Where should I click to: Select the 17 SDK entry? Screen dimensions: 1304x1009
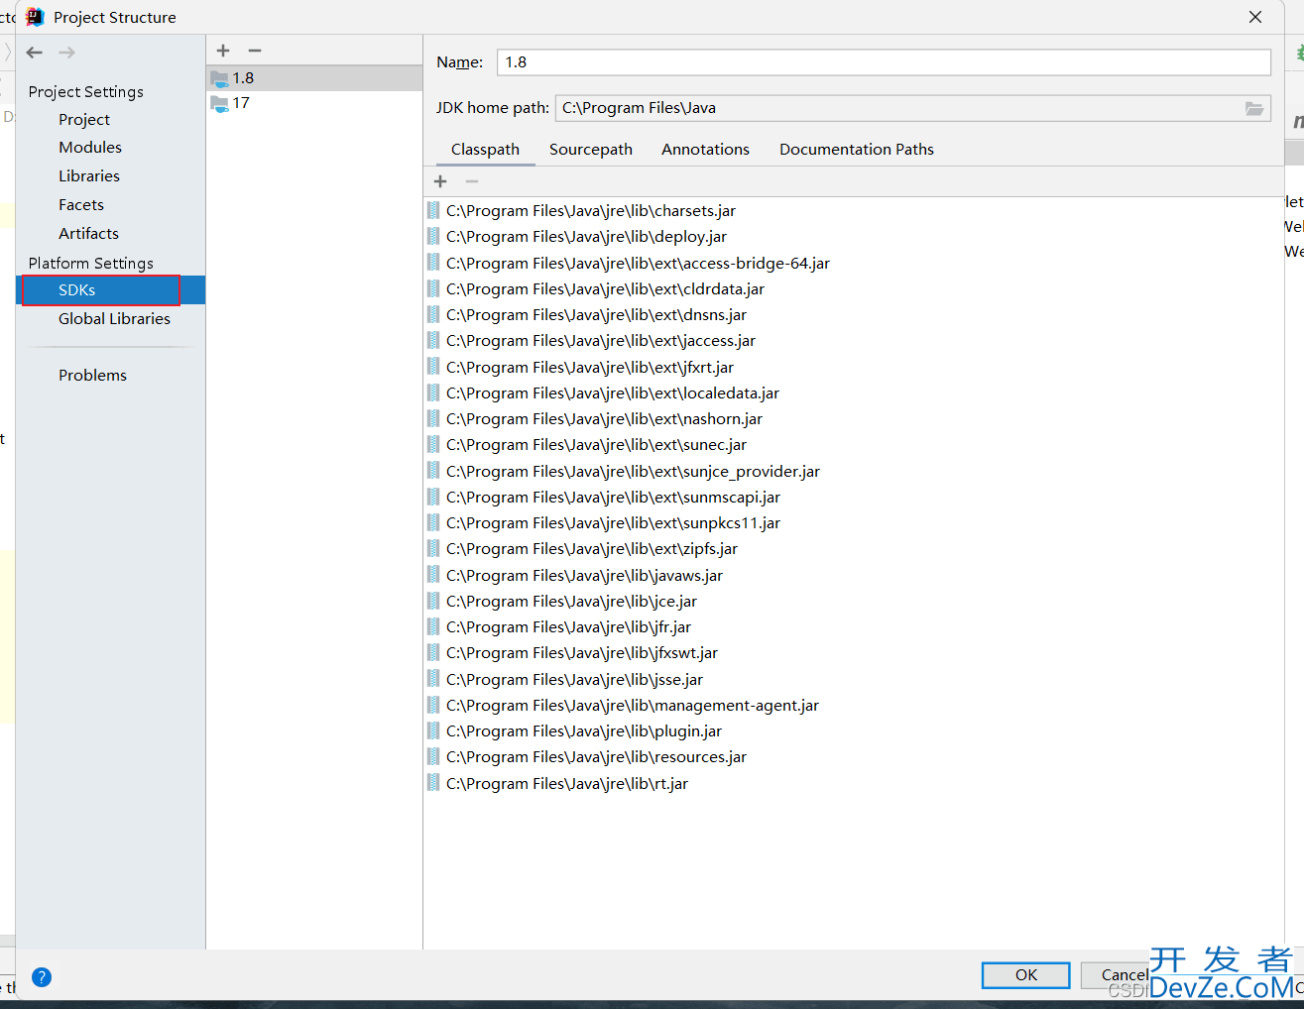[x=314, y=103]
